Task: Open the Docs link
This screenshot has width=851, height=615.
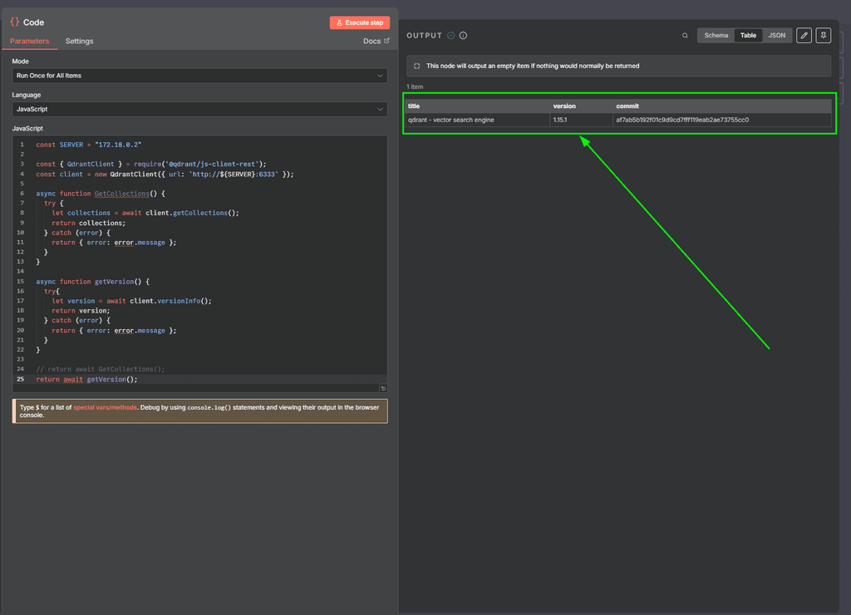Action: click(x=376, y=42)
